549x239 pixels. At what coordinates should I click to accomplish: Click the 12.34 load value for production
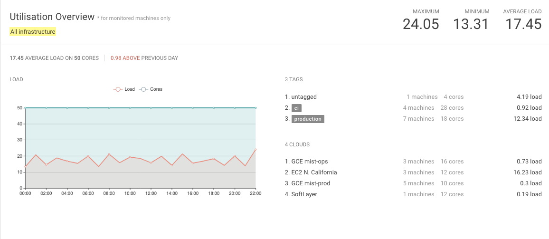point(529,119)
